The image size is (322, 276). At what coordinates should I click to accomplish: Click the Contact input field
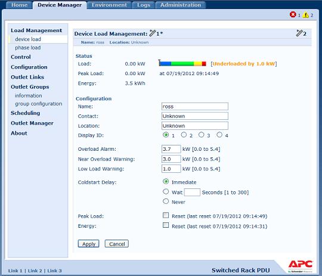point(194,116)
